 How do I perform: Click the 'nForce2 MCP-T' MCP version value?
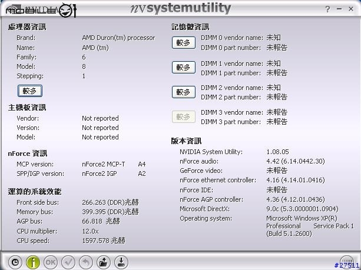[104, 164]
